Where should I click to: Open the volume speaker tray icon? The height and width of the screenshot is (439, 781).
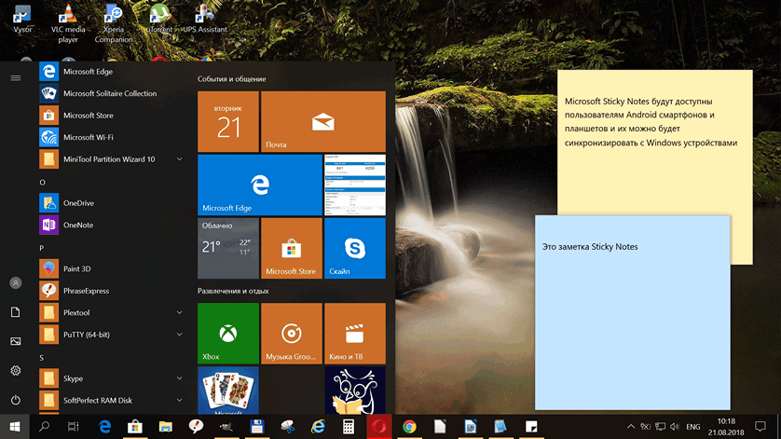click(675, 427)
